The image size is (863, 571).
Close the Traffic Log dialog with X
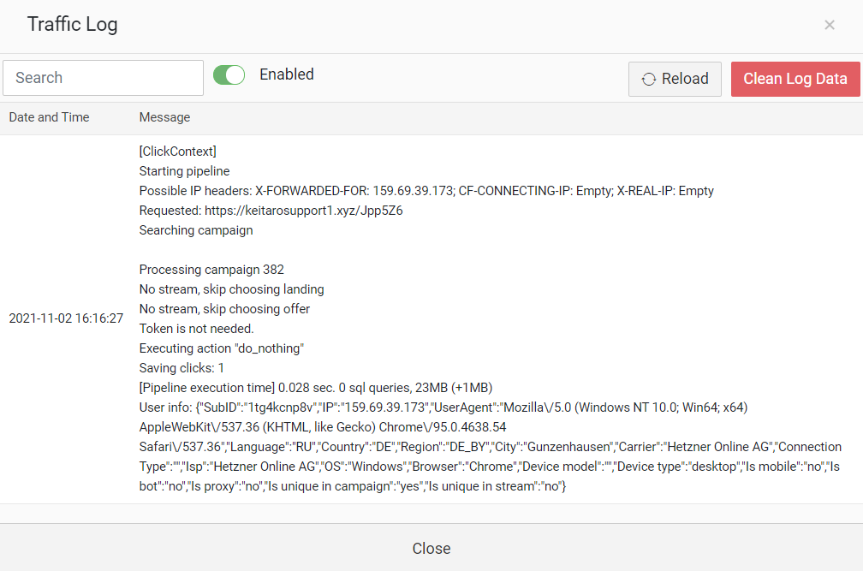[x=830, y=25]
